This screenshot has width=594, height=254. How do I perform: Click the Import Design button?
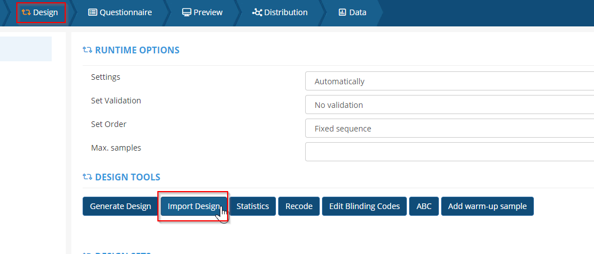tap(193, 206)
